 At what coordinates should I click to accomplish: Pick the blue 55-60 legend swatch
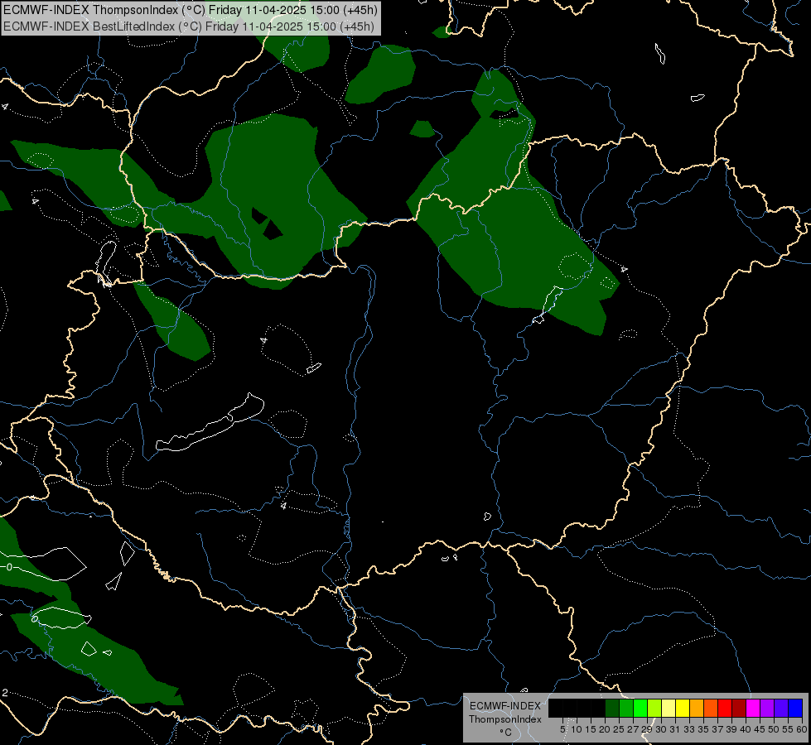pyautogui.click(x=795, y=708)
